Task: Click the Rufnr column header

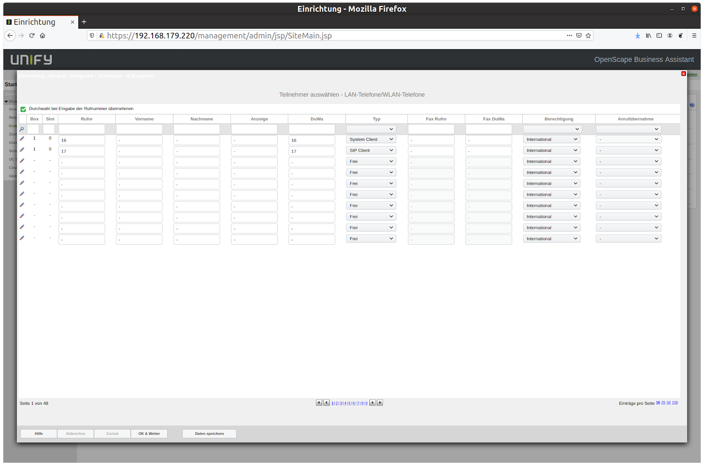Action: click(87, 119)
